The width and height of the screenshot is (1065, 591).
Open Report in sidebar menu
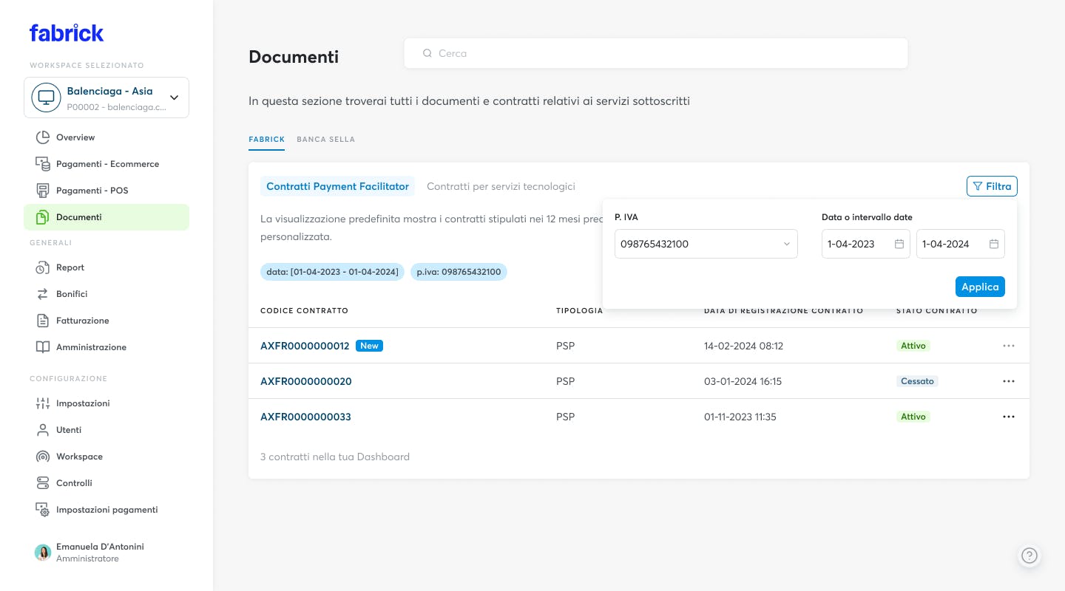(106, 267)
